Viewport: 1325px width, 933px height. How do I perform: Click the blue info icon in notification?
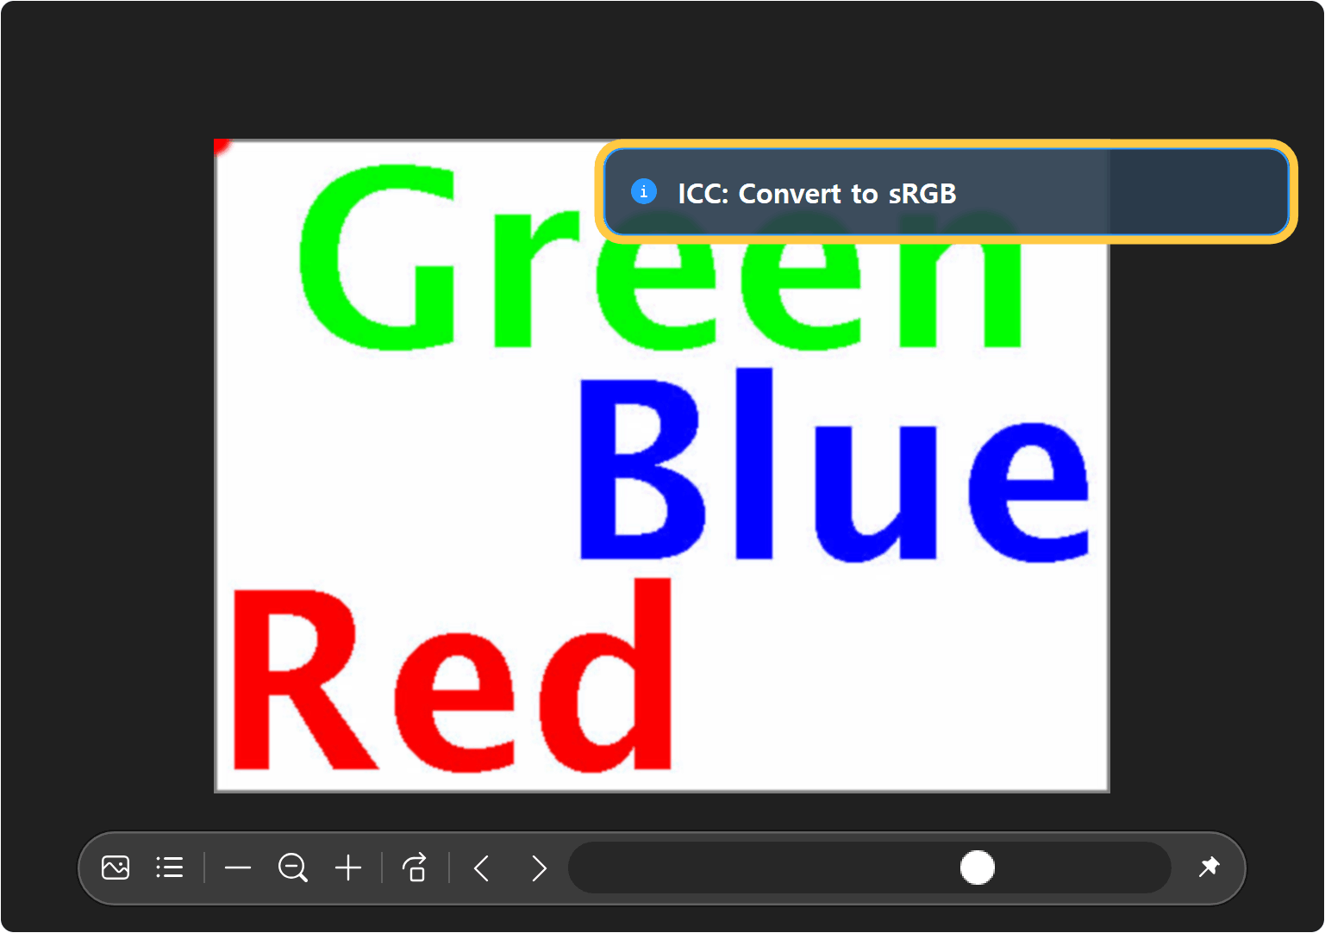pyautogui.click(x=644, y=191)
